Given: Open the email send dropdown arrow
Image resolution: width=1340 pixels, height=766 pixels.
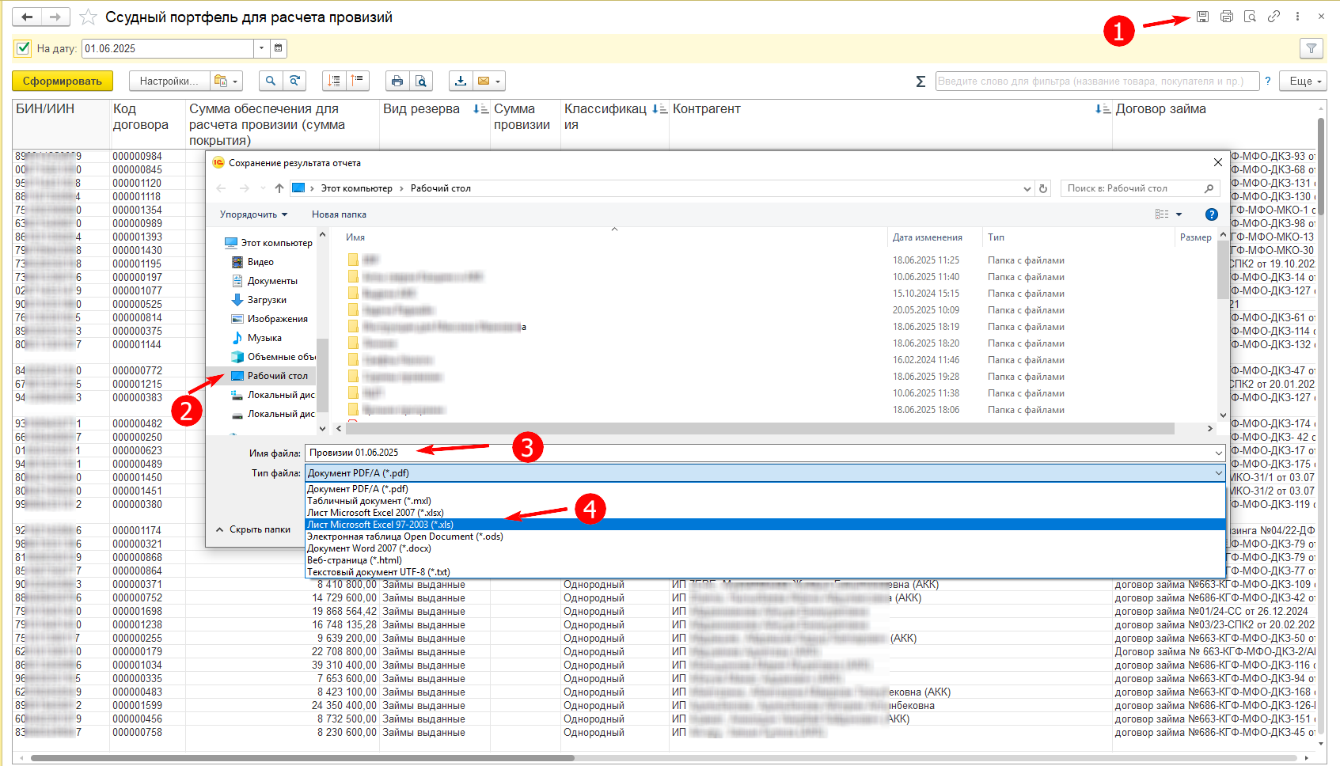Looking at the screenshot, I should click(x=499, y=81).
